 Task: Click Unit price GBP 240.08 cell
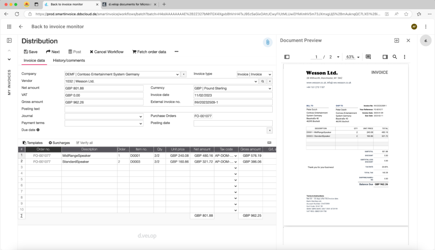(178, 156)
